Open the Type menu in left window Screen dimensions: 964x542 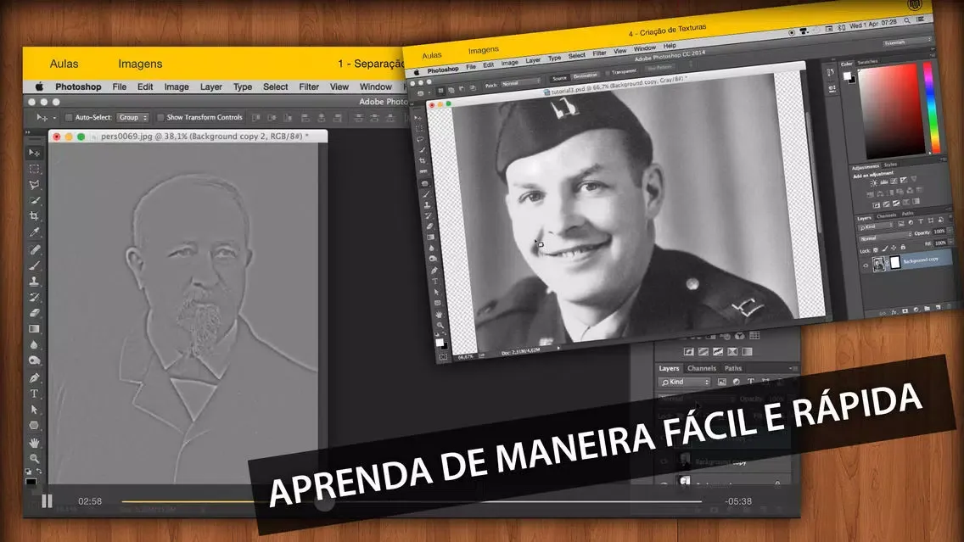tap(242, 87)
